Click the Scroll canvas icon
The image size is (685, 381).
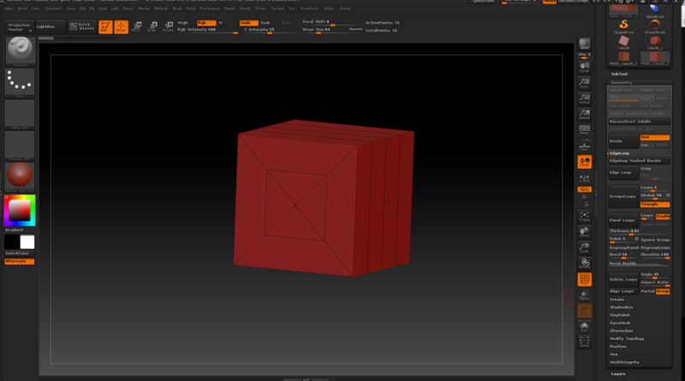tap(585, 67)
